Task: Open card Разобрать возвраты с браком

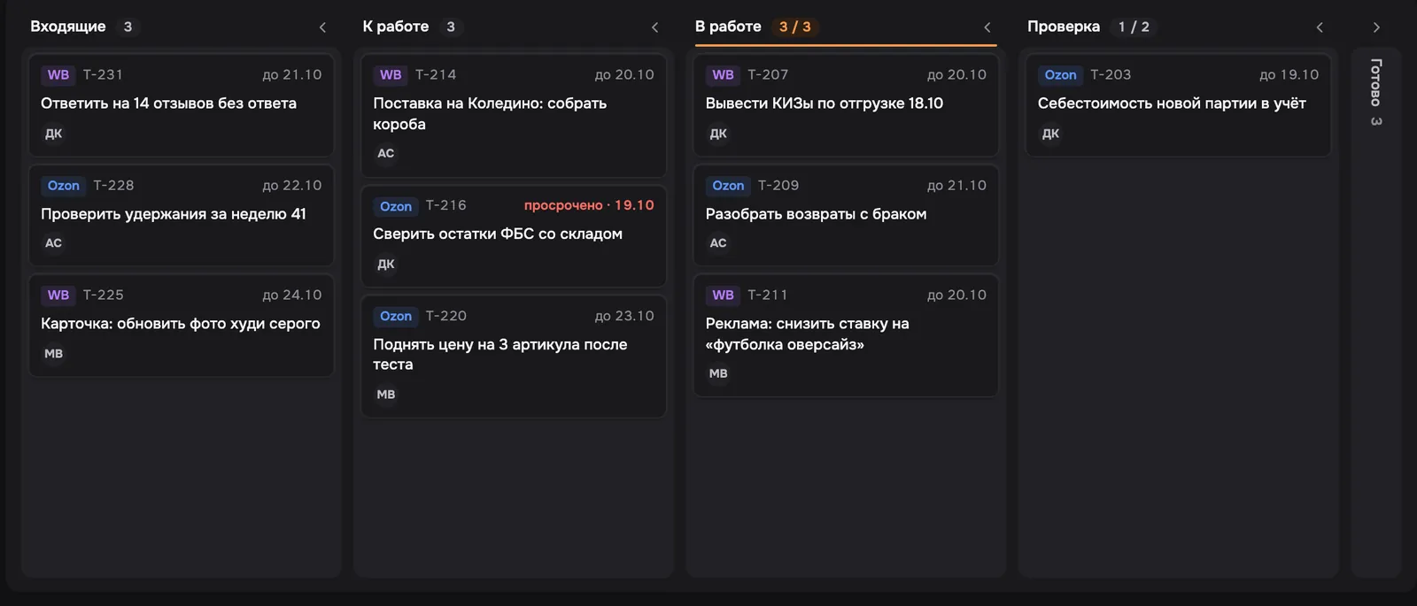Action: [846, 215]
